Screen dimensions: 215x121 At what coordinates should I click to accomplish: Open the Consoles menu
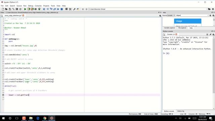pyautogui.click(x=38, y=6)
